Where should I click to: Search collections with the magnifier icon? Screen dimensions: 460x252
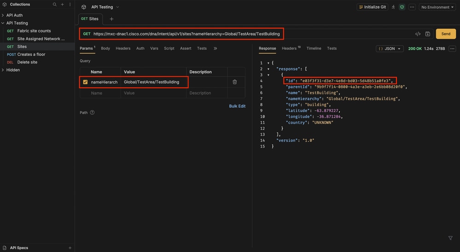pyautogui.click(x=55, y=5)
